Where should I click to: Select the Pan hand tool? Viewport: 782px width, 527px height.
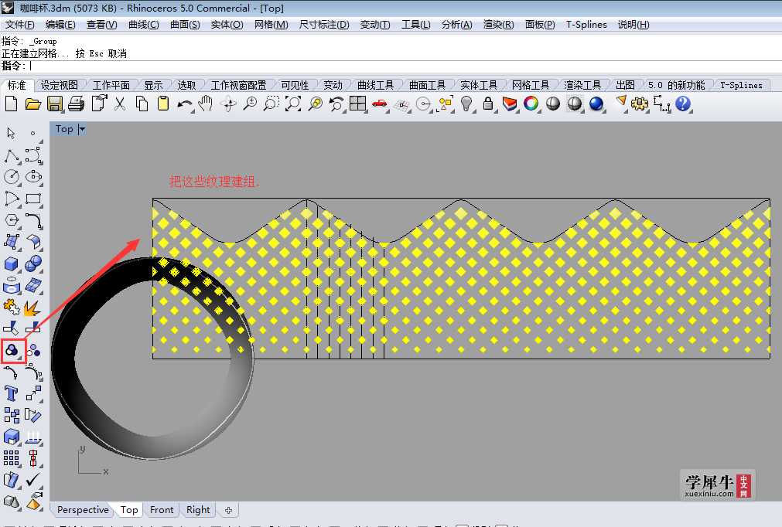[206, 104]
